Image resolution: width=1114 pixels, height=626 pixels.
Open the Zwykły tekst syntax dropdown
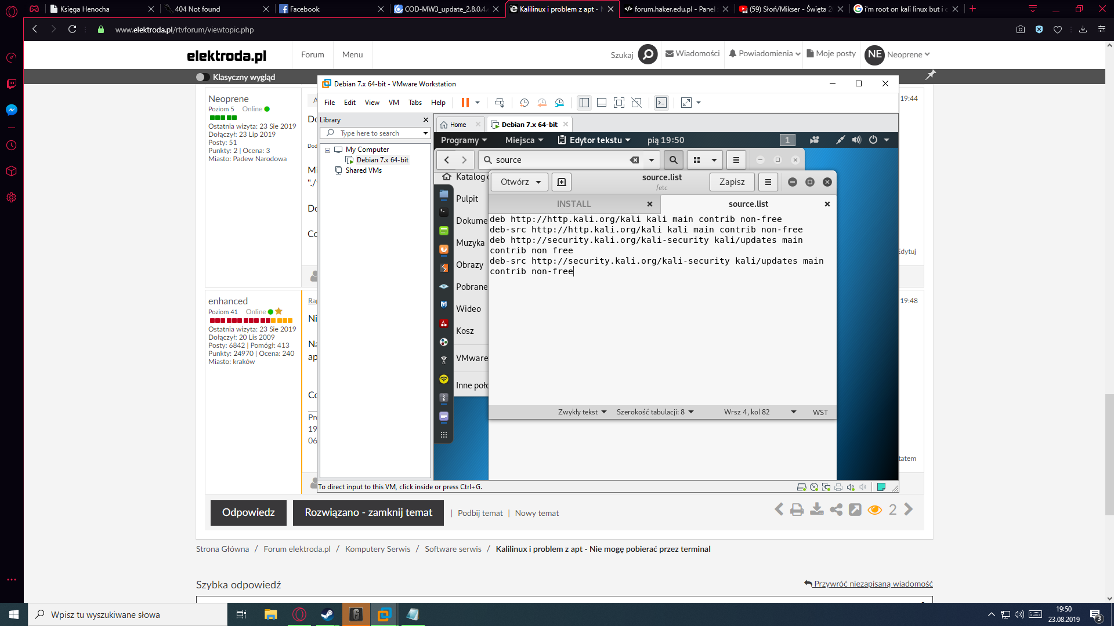pos(582,412)
